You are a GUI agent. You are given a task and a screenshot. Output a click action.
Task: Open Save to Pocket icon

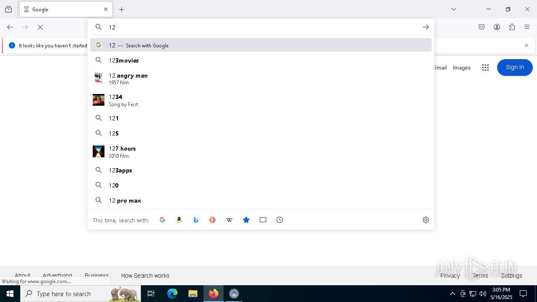point(482,27)
